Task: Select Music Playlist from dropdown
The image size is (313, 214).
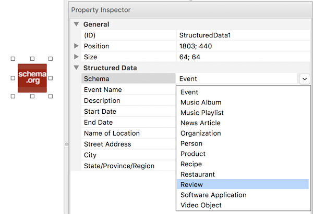Action: pyautogui.click(x=202, y=113)
